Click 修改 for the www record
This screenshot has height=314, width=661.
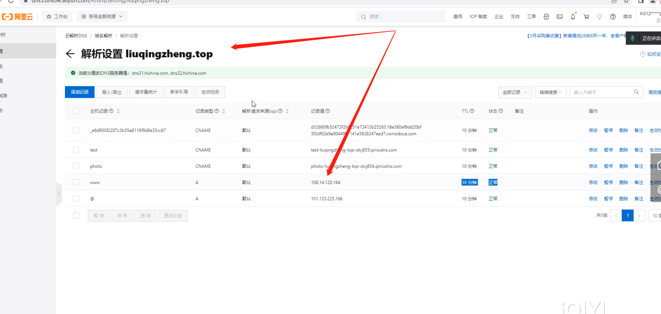pos(593,182)
